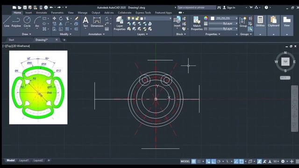Click the Array tool icon
This screenshot has height=168, width=299.
67,29
